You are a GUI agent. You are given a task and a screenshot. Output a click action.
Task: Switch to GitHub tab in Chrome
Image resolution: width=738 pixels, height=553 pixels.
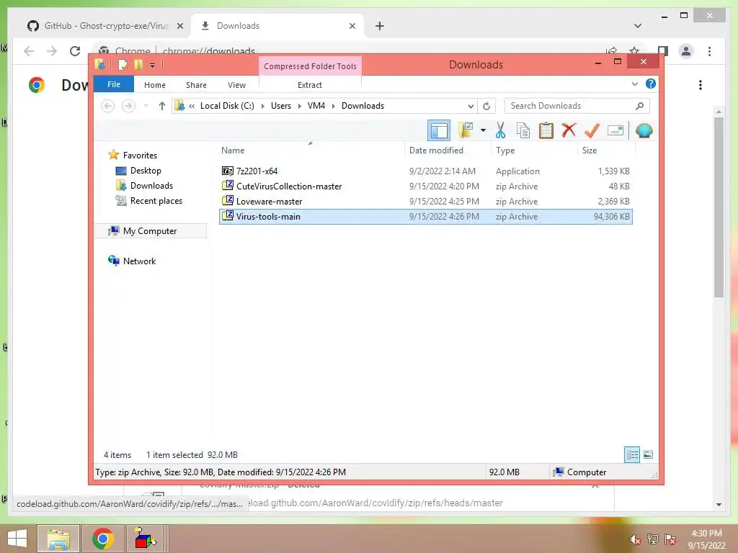105,26
